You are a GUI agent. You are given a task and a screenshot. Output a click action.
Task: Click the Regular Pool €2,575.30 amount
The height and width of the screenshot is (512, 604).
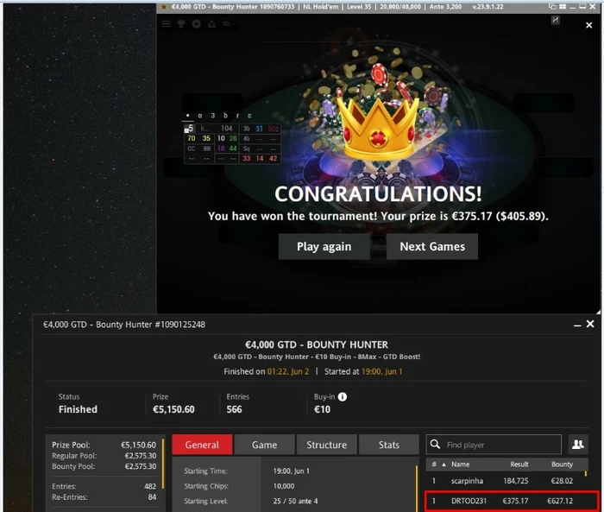point(140,456)
